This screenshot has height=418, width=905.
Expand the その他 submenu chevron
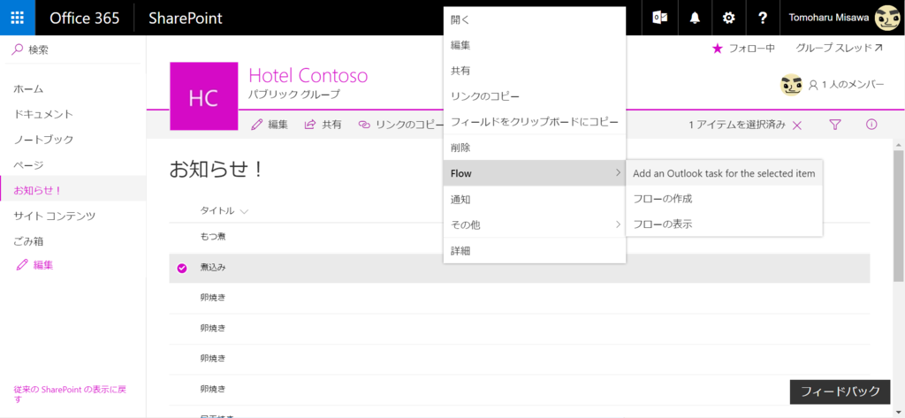coord(618,224)
